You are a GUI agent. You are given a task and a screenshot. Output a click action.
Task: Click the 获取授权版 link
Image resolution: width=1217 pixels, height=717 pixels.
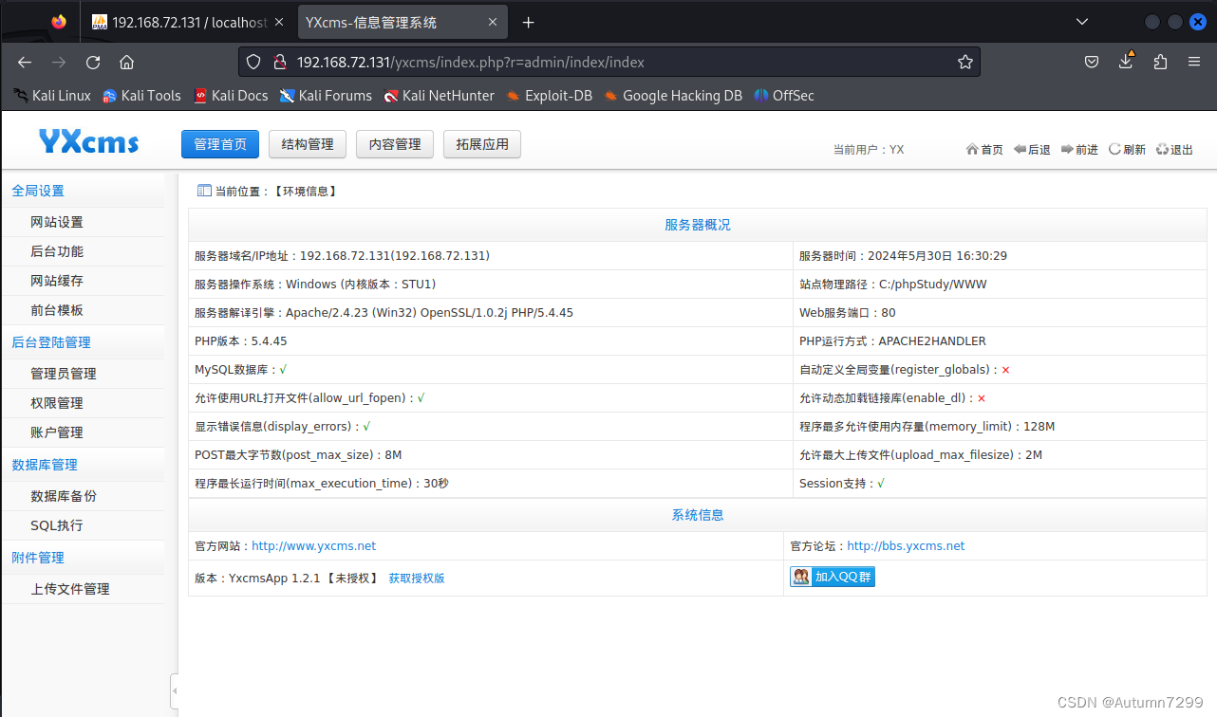click(x=416, y=578)
